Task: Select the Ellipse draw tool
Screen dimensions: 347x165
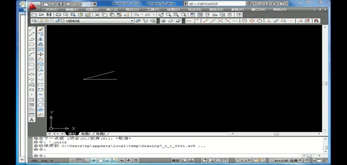Action: (x=32, y=74)
